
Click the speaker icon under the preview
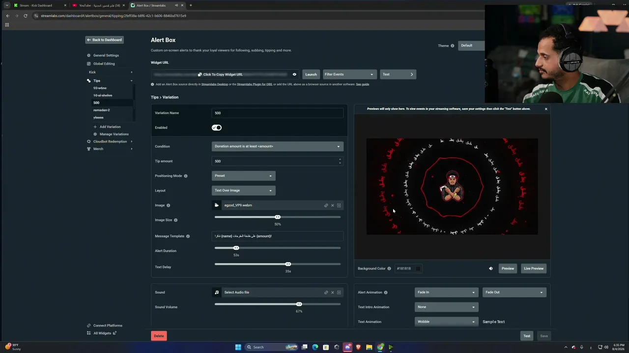[490, 269]
